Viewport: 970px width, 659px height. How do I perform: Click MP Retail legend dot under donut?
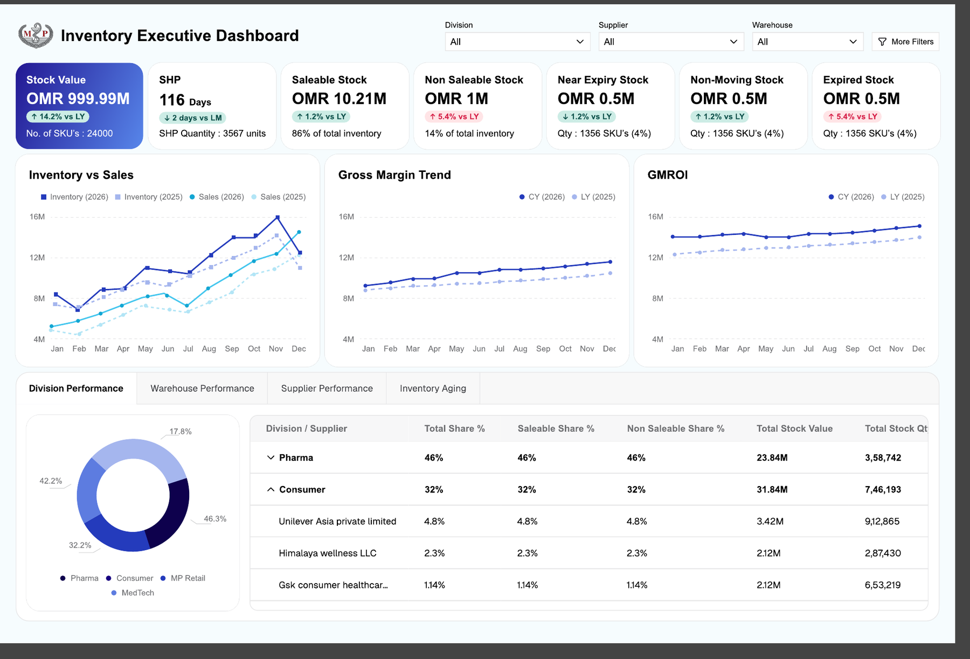point(163,578)
